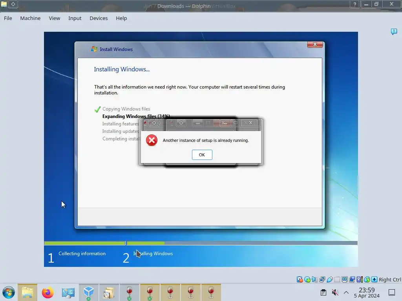Minimize the VirtualBox window
The height and width of the screenshot is (301, 402).
[x=366, y=4]
